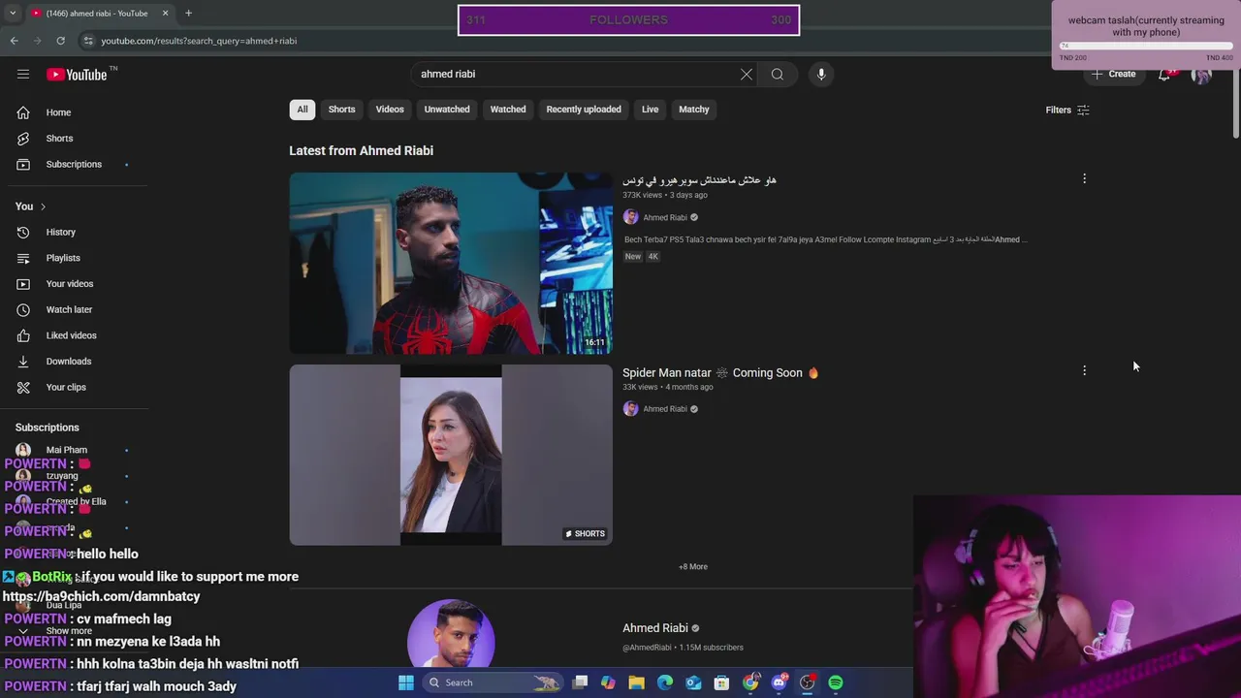Screen dimensions: 1241x698
Task: Reload the page in browser
Action: tap(60, 41)
